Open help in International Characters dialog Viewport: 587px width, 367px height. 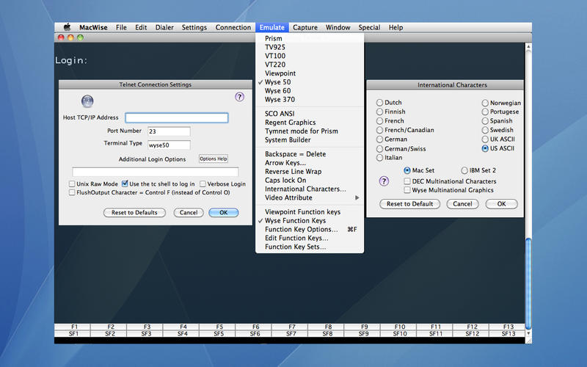click(384, 181)
